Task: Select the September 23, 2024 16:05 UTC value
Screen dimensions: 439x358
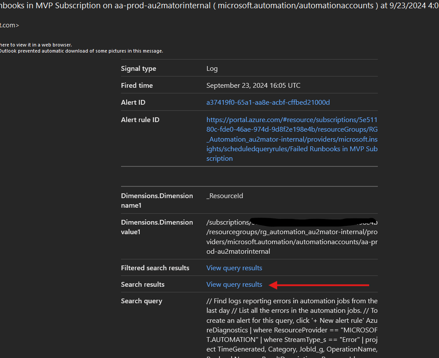Action: point(253,86)
